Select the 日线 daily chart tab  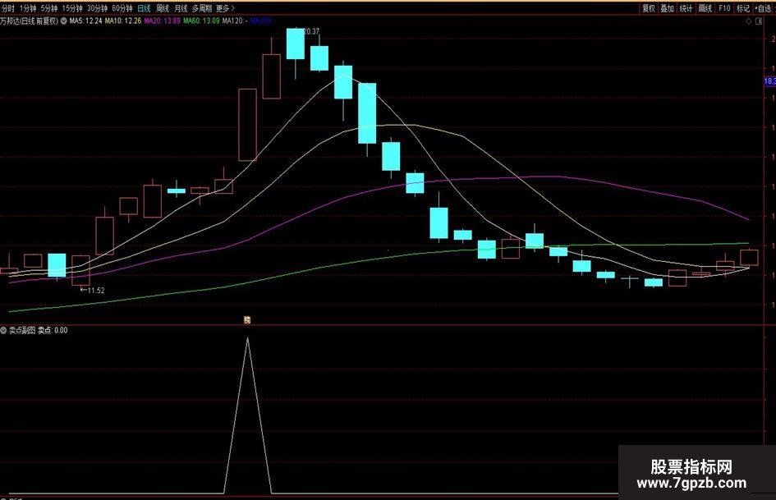point(144,8)
